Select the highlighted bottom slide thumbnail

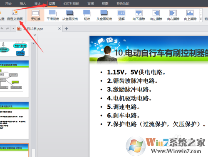tap(14, 150)
